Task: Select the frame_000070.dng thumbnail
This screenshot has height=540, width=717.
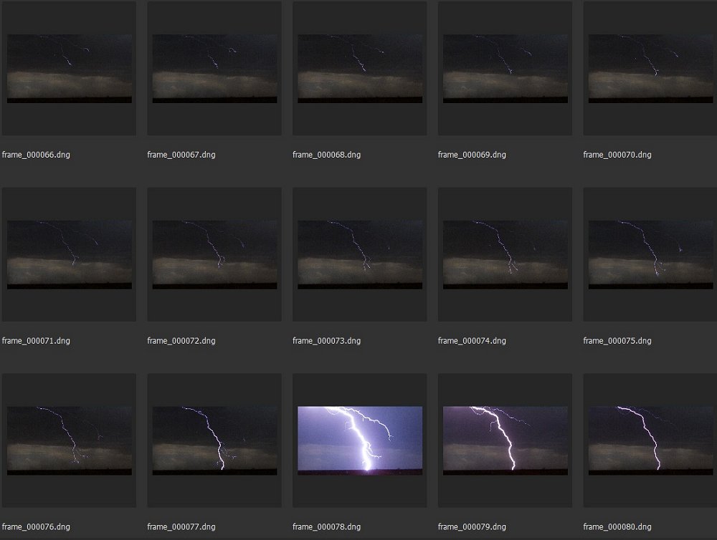Action: click(x=651, y=69)
